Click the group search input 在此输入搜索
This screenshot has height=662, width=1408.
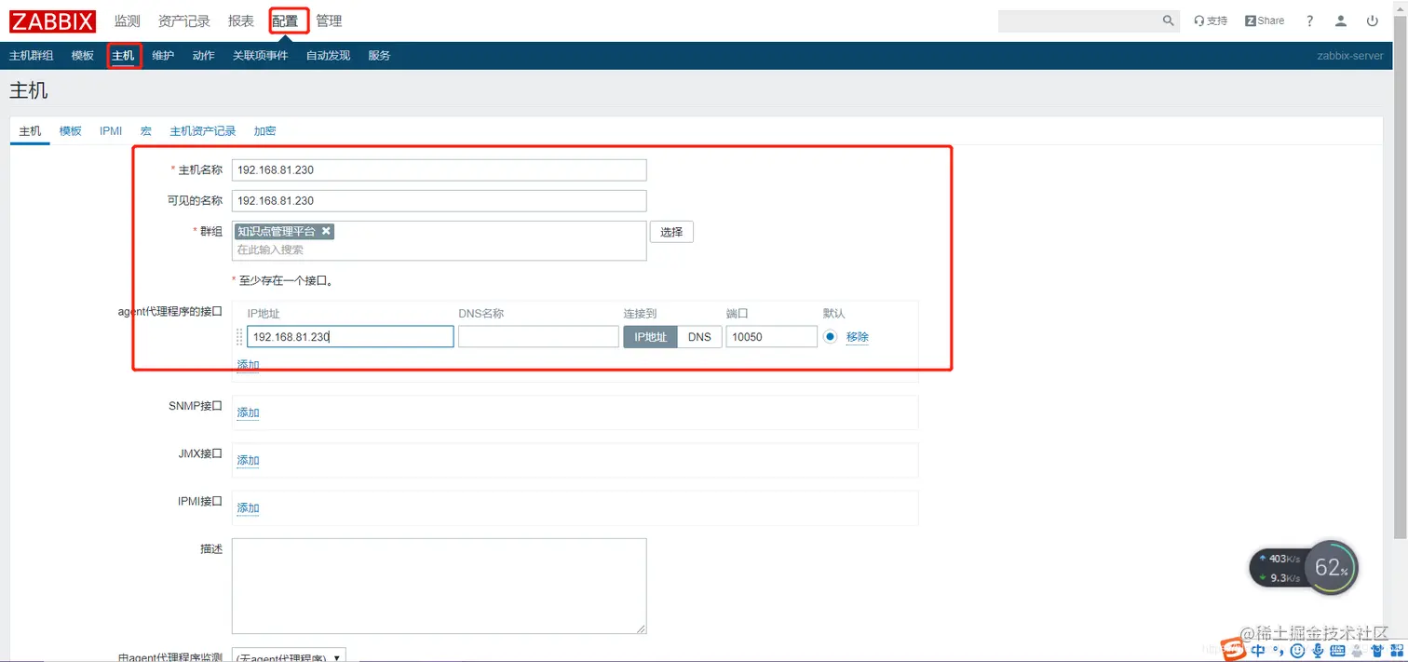pos(439,250)
